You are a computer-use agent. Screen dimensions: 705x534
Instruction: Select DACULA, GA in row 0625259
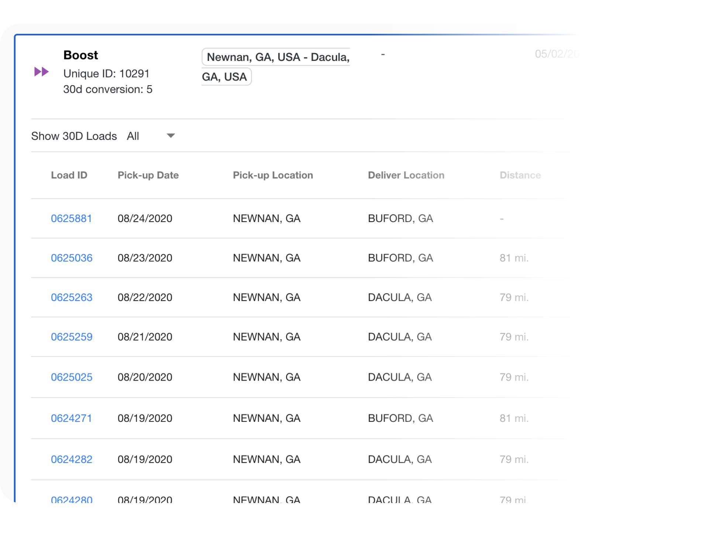point(400,337)
